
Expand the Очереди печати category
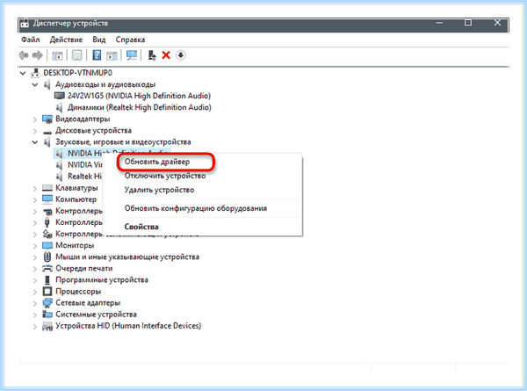[x=34, y=269]
